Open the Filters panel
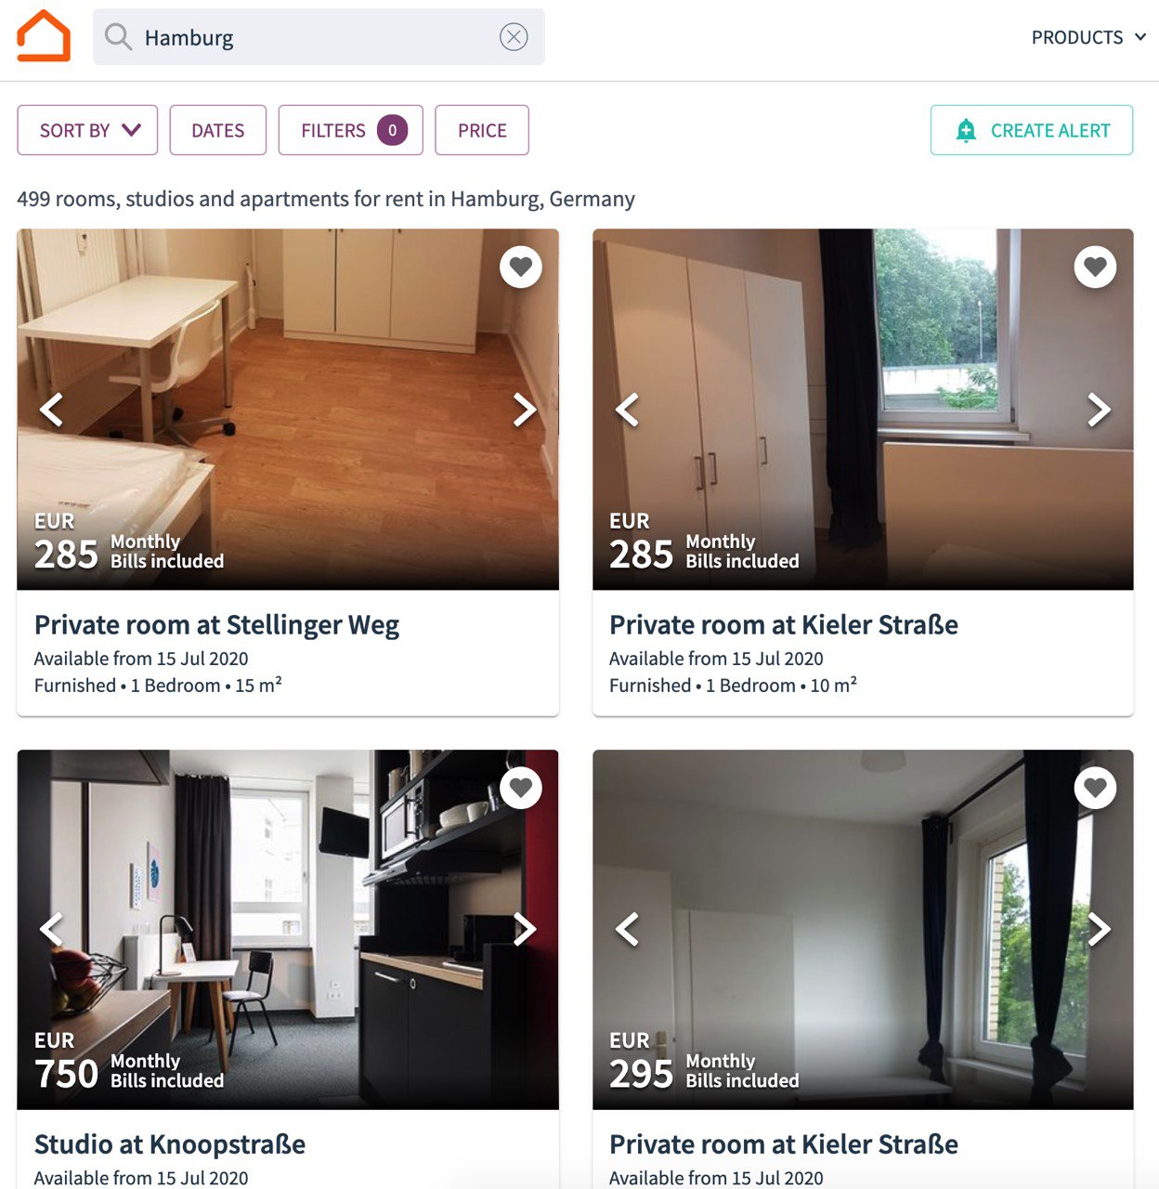 (x=351, y=130)
